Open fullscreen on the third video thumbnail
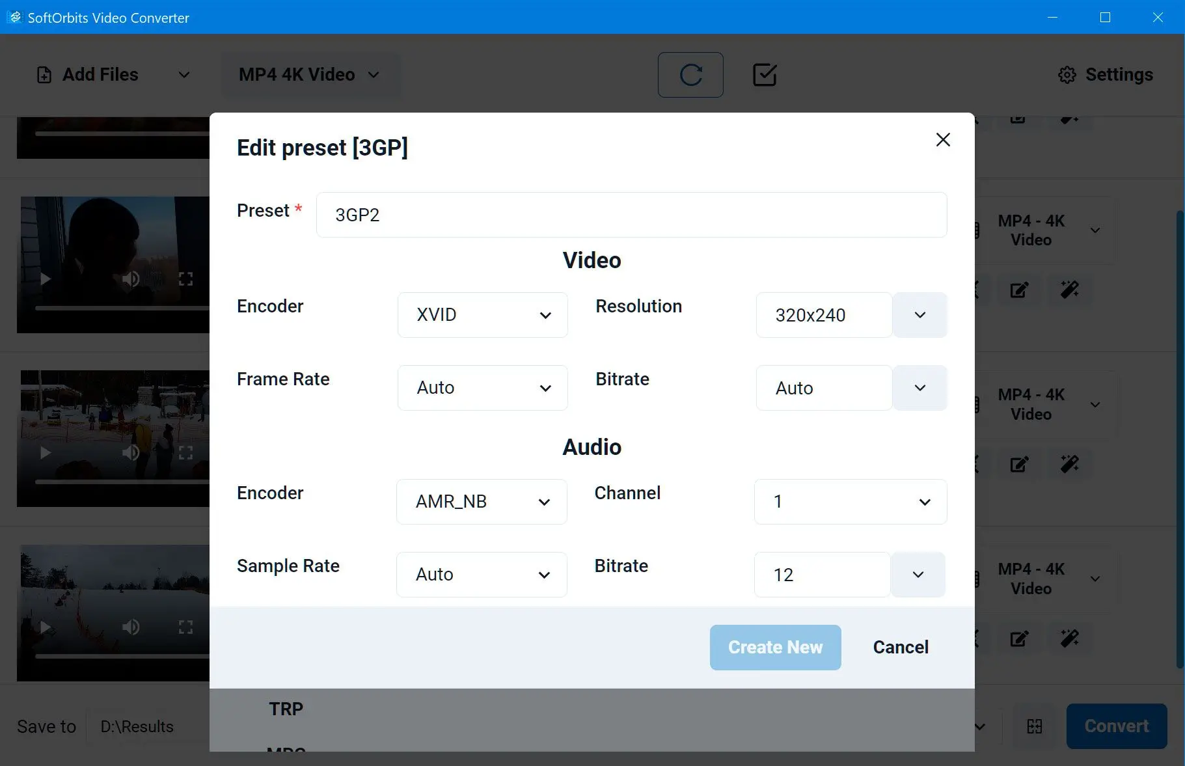Viewport: 1185px width, 766px height. pyautogui.click(x=185, y=452)
